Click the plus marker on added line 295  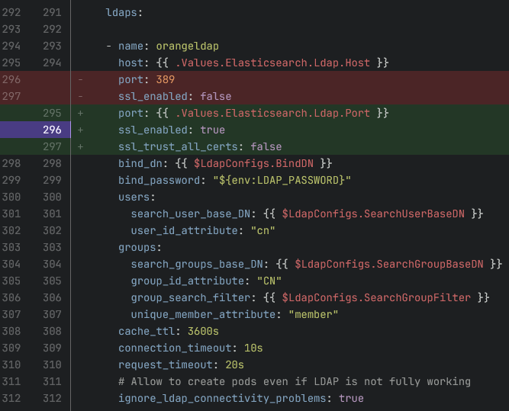pyautogui.click(x=80, y=113)
